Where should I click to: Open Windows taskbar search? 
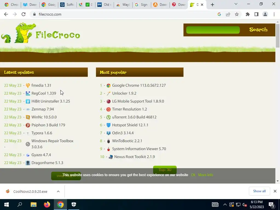click(x=20, y=205)
